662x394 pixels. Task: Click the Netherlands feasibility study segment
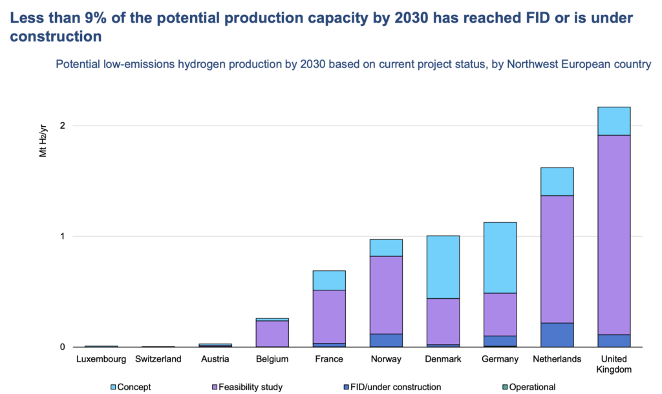click(x=557, y=259)
